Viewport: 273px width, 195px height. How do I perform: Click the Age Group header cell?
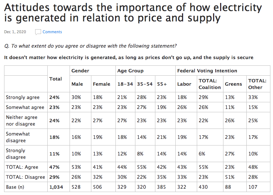pyautogui.click(x=130, y=71)
